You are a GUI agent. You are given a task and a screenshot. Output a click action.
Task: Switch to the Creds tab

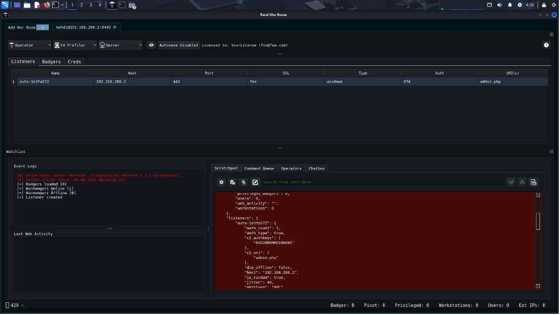point(75,62)
